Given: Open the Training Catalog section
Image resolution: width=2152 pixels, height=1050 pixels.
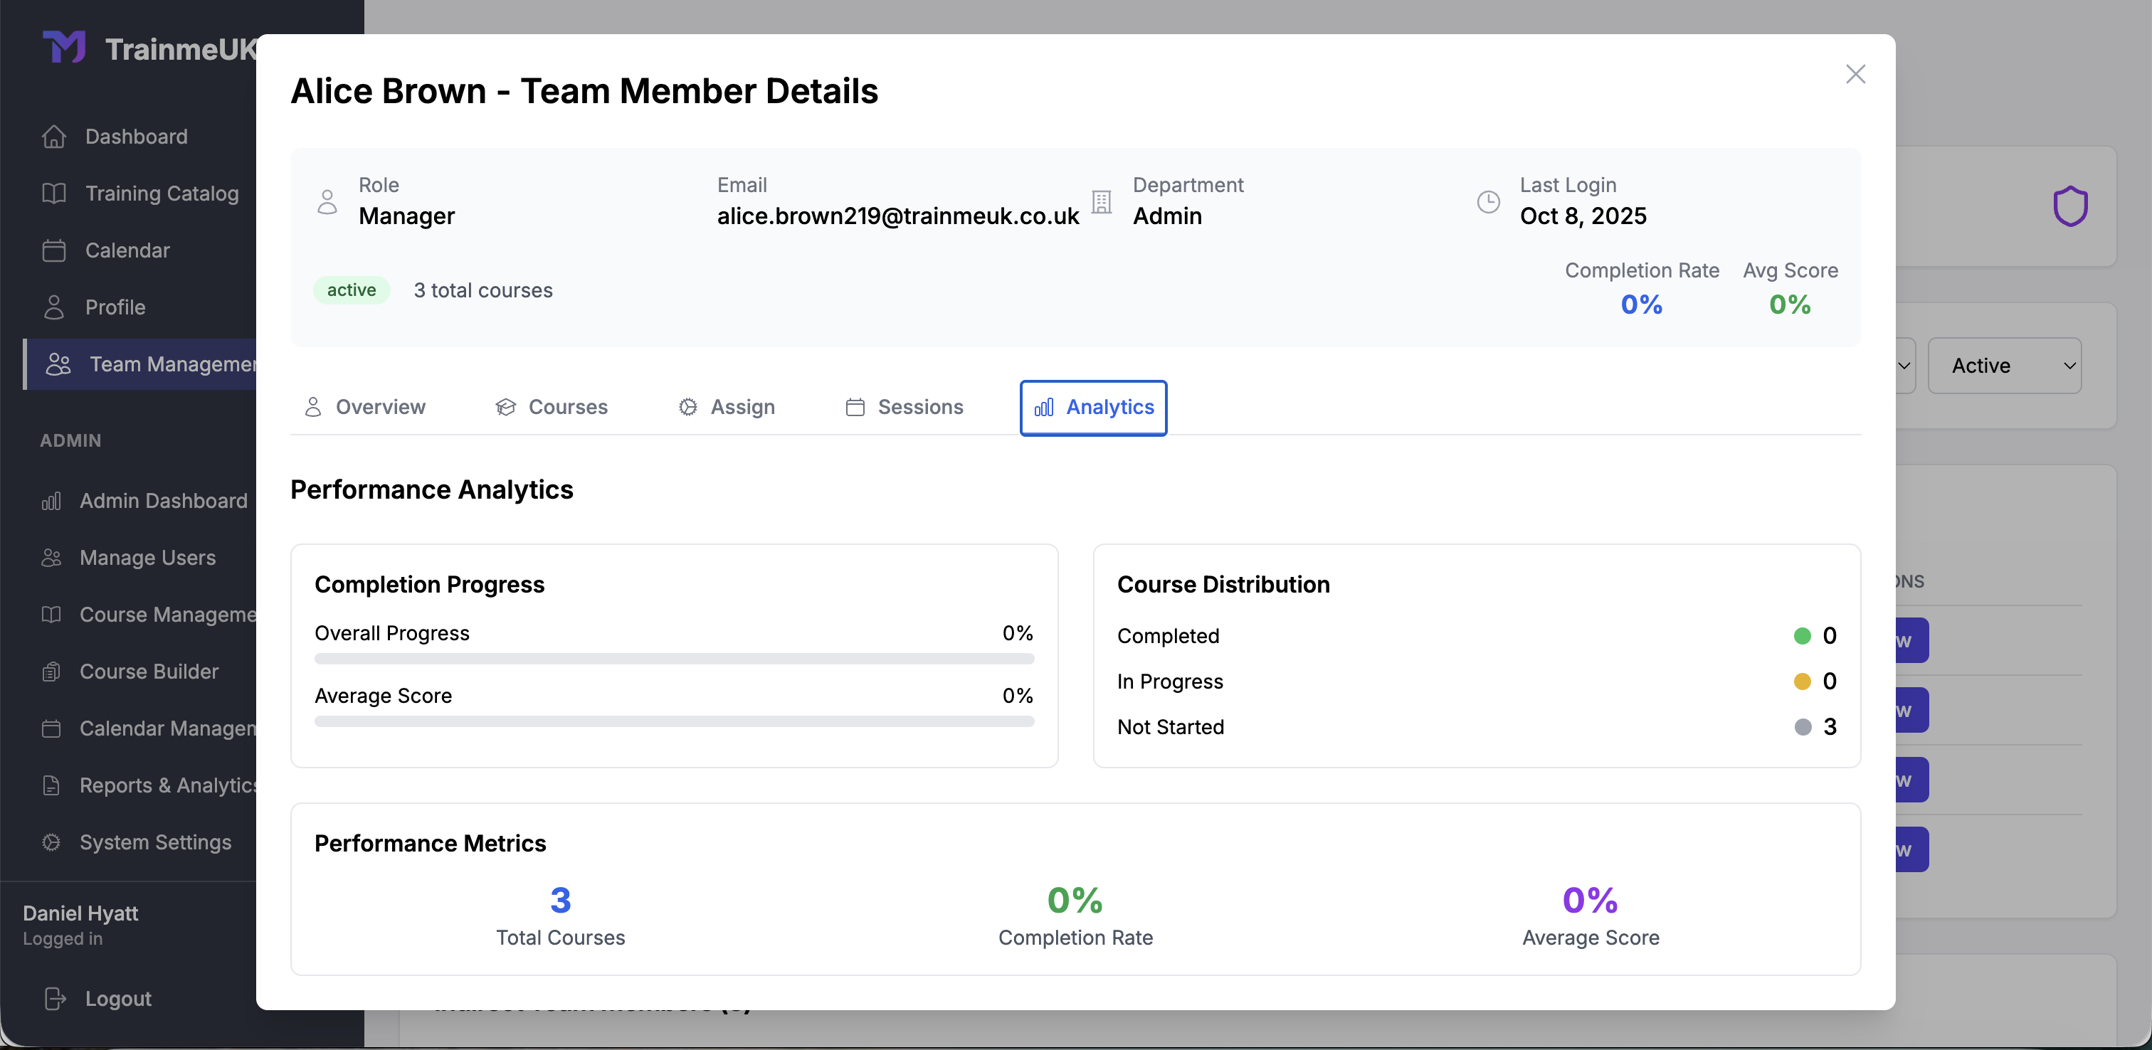Looking at the screenshot, I should pos(162,193).
